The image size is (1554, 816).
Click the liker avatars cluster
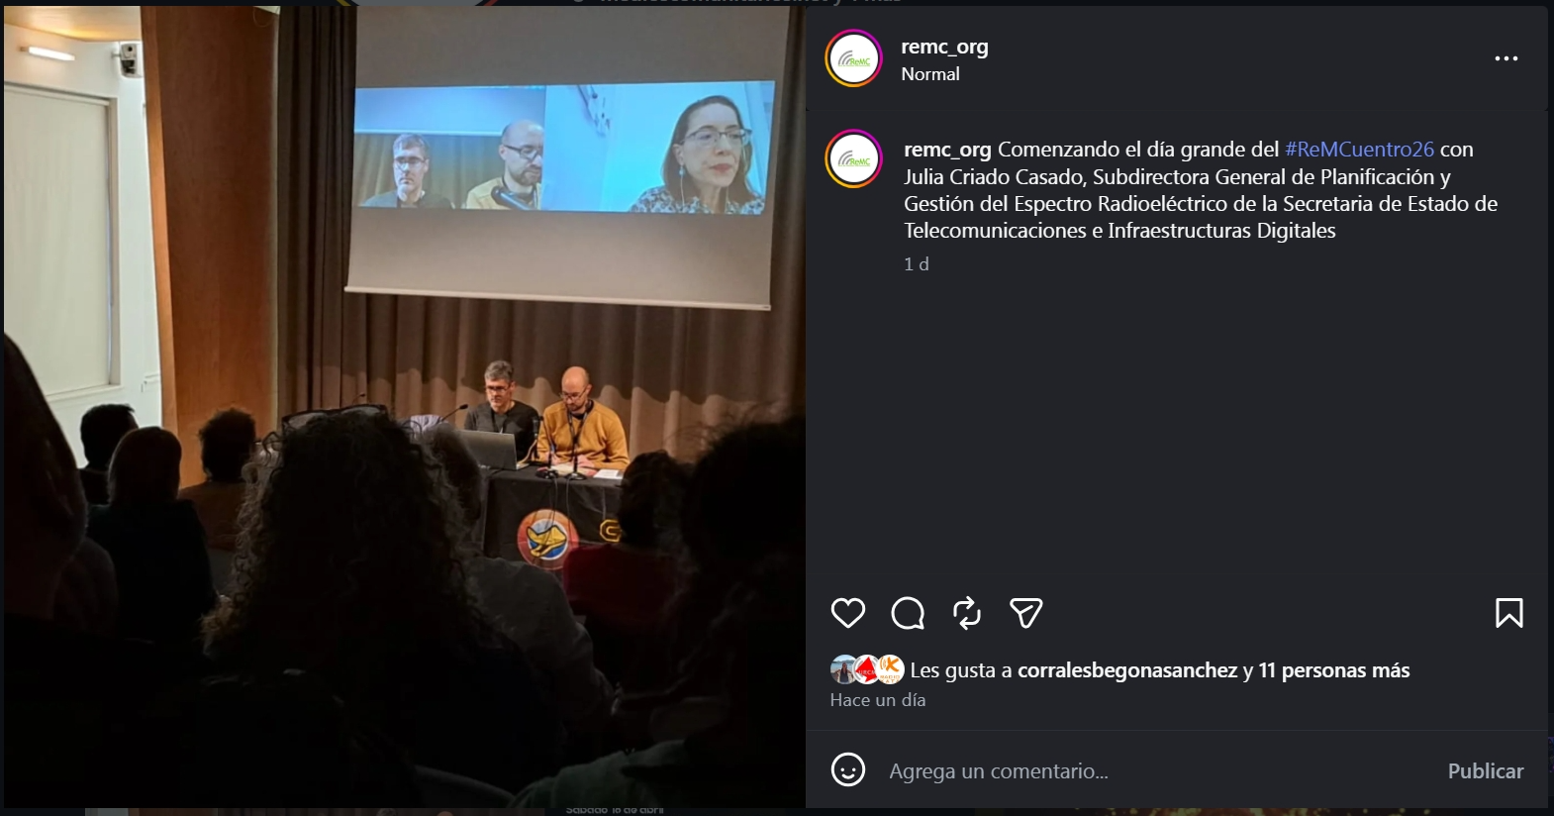tap(867, 669)
